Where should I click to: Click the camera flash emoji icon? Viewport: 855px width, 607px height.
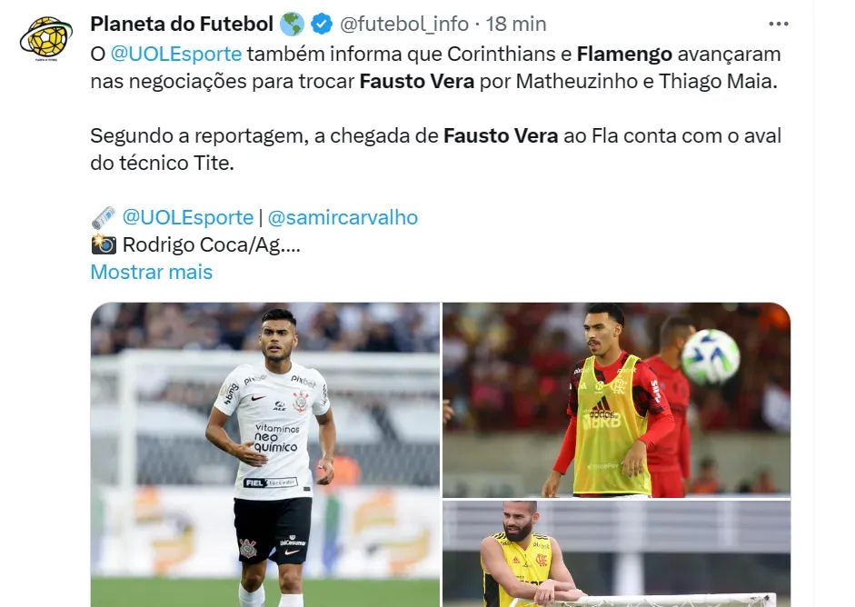click(104, 244)
